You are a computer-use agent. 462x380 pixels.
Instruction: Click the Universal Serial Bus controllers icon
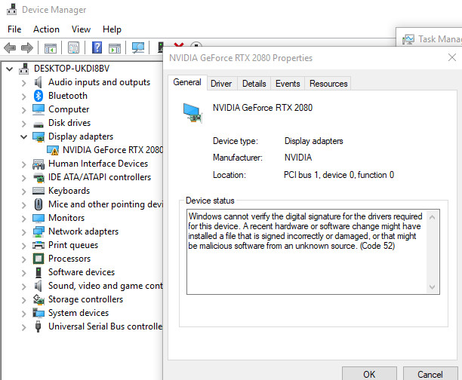pyautogui.click(x=38, y=326)
